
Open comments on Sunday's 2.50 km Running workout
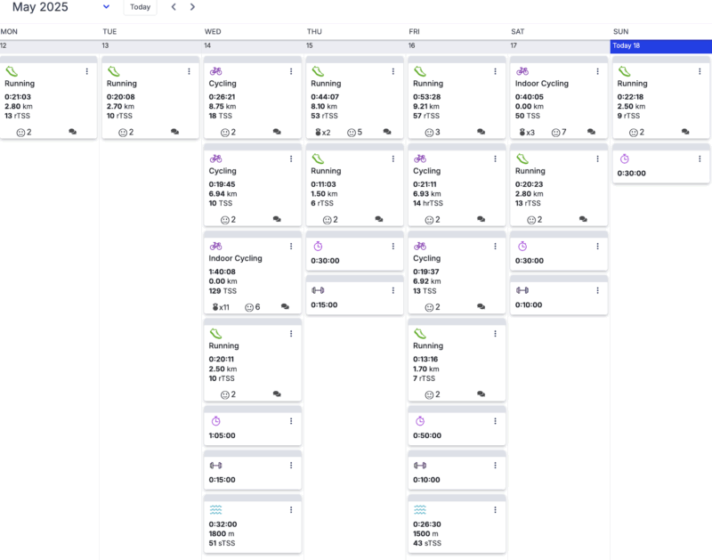click(x=685, y=132)
